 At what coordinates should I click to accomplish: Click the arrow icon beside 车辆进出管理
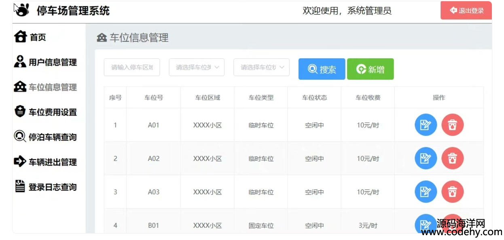click(x=20, y=161)
